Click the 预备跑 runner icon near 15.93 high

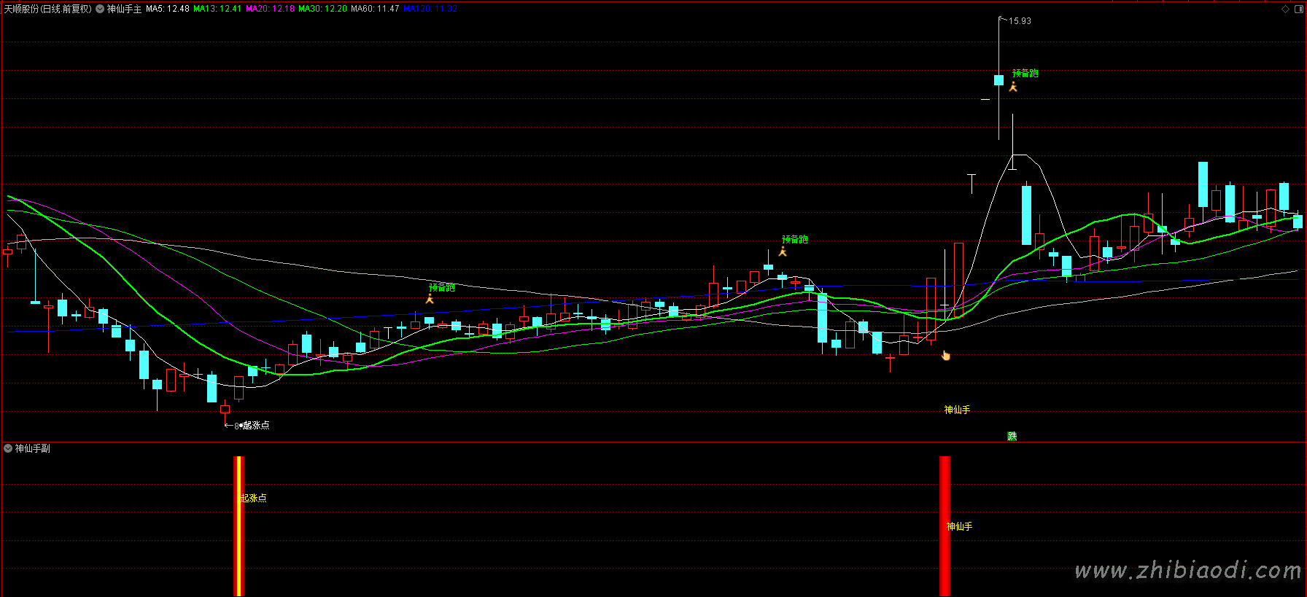click(1013, 87)
